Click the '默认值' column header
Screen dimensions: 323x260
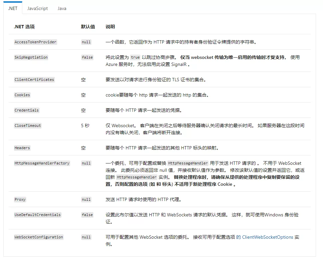pyautogui.click(x=88, y=27)
